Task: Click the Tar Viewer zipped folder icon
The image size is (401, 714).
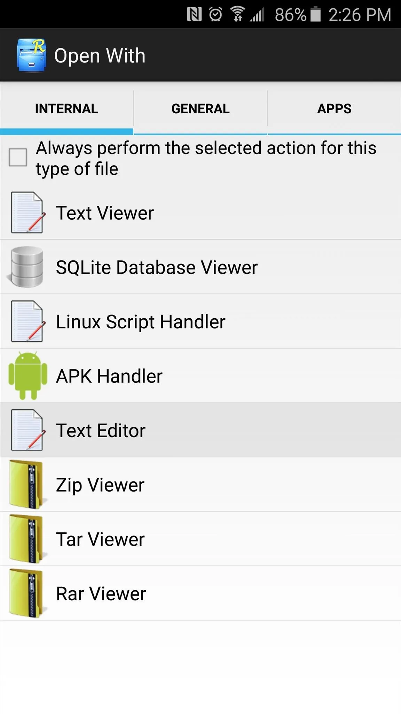Action: coord(27,539)
